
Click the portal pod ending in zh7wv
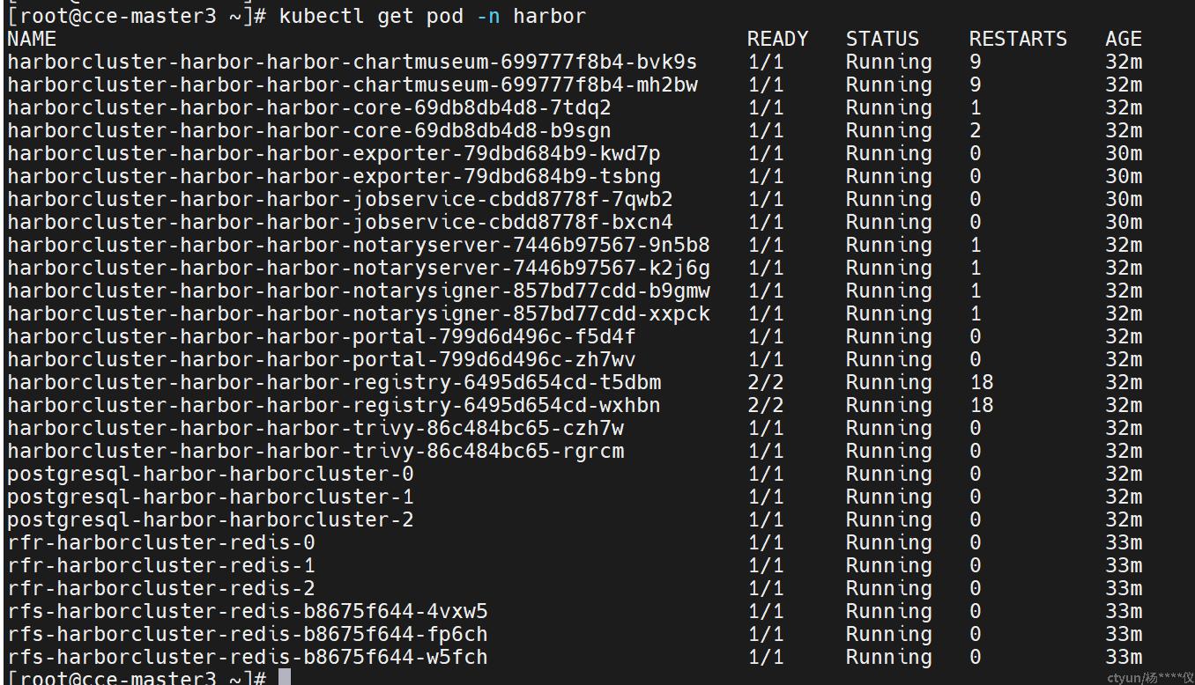click(x=322, y=359)
